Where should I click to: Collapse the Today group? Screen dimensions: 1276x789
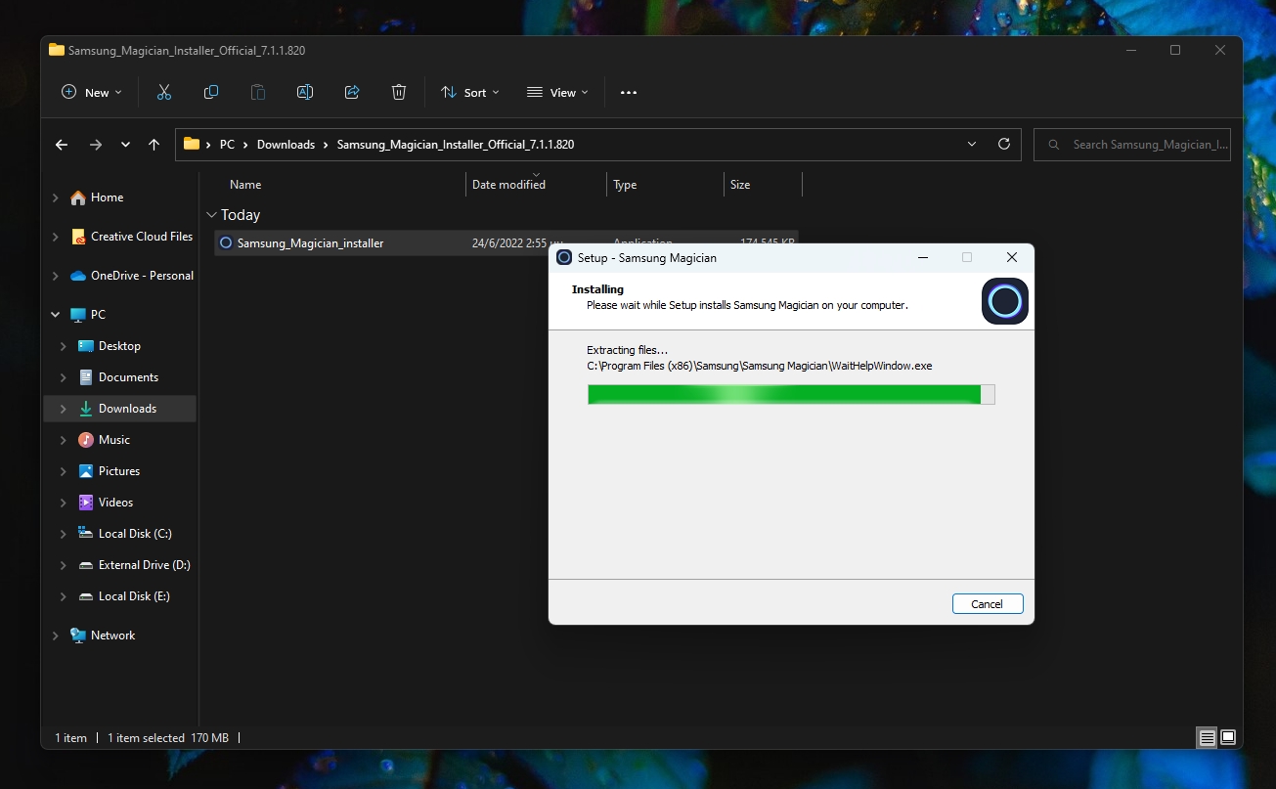click(212, 214)
